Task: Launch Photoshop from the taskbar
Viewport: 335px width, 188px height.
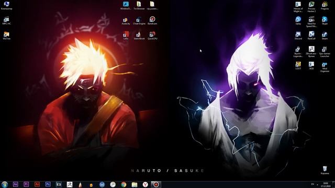Action: point(48,184)
